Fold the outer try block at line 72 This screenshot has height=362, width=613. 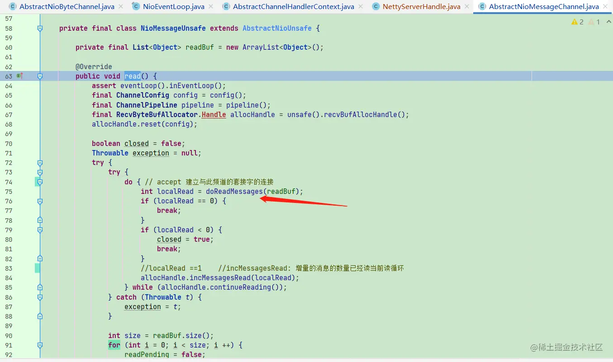40,163
